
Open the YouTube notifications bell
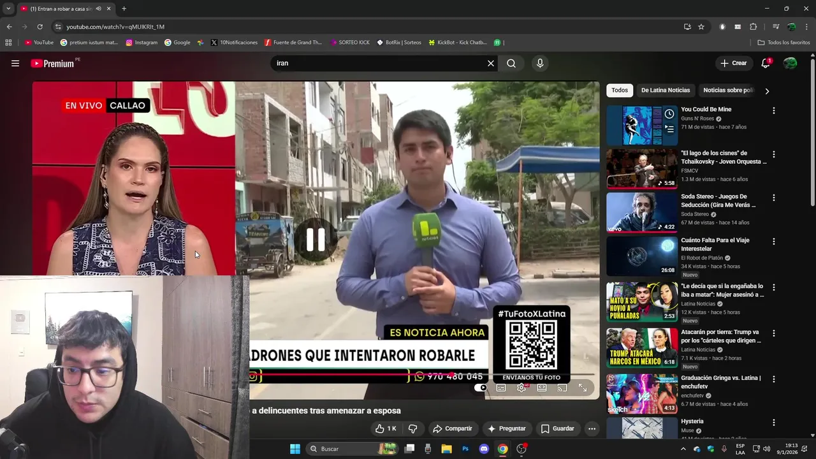click(x=766, y=63)
